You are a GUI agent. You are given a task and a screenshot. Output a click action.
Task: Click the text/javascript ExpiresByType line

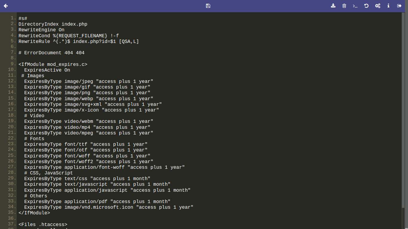[x=97, y=184]
